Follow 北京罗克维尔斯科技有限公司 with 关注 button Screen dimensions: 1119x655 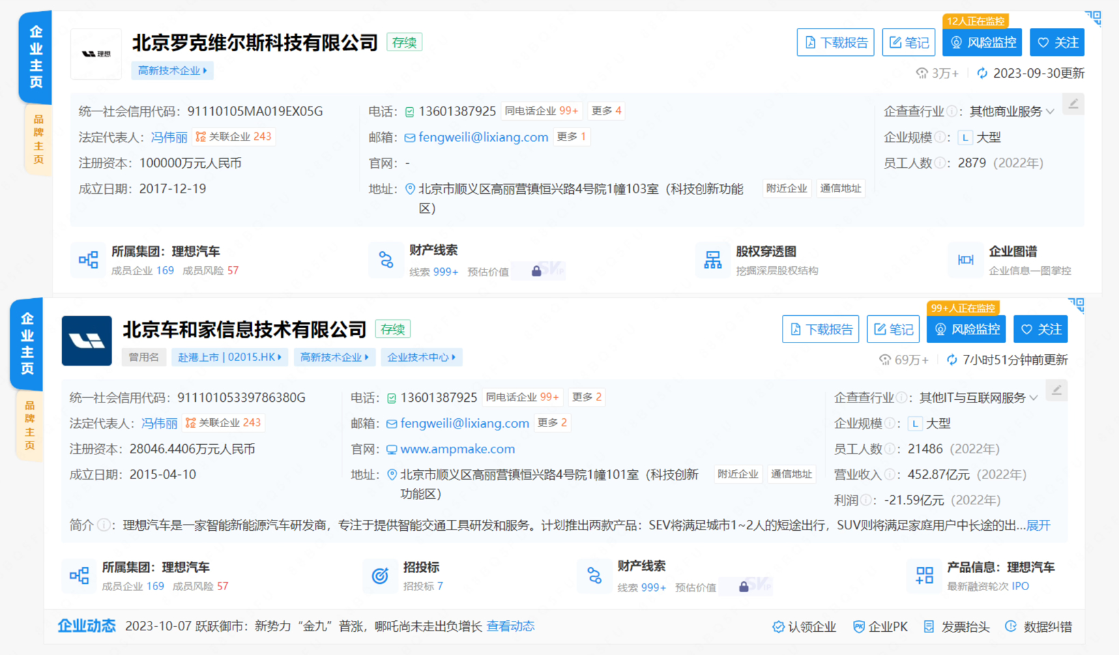(1057, 42)
